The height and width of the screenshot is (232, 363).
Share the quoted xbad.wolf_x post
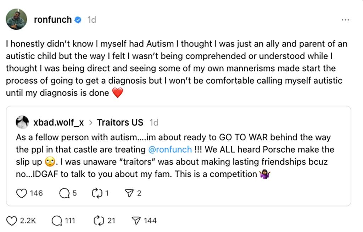click(129, 193)
